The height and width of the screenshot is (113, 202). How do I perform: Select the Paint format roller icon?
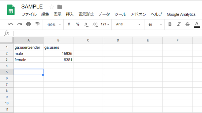click(37, 24)
